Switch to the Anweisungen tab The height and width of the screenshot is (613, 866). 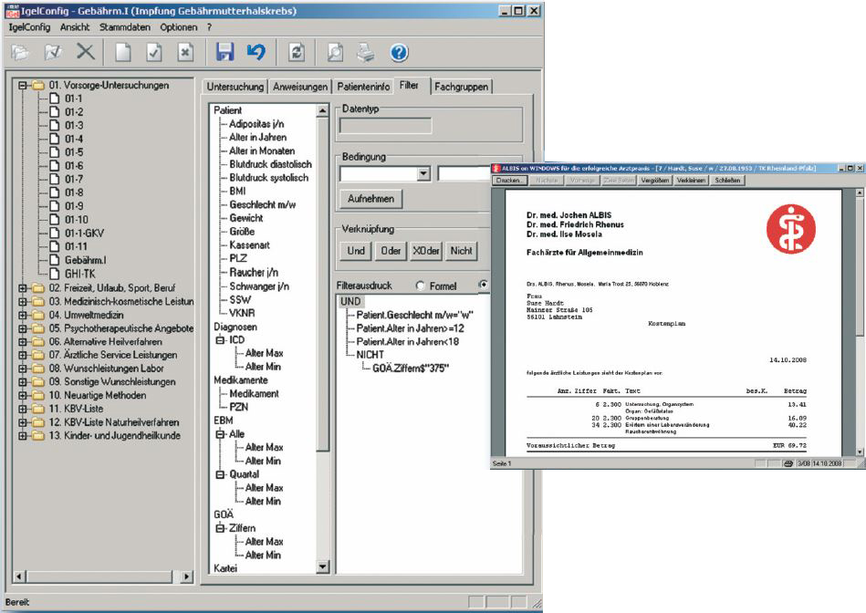[300, 87]
